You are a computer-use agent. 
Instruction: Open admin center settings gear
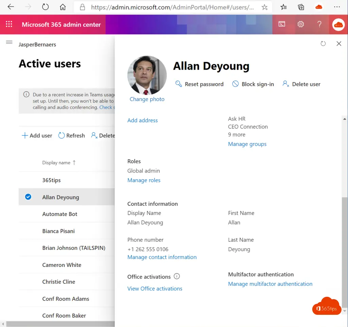[301, 24]
